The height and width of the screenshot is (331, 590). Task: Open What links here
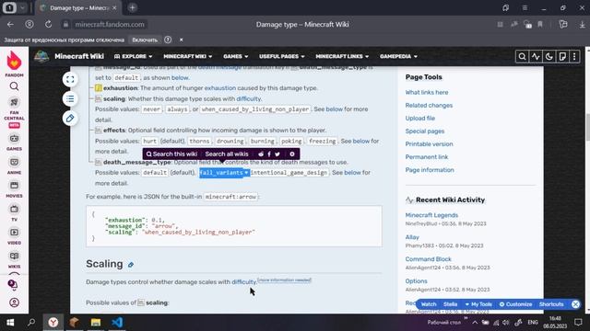click(427, 92)
